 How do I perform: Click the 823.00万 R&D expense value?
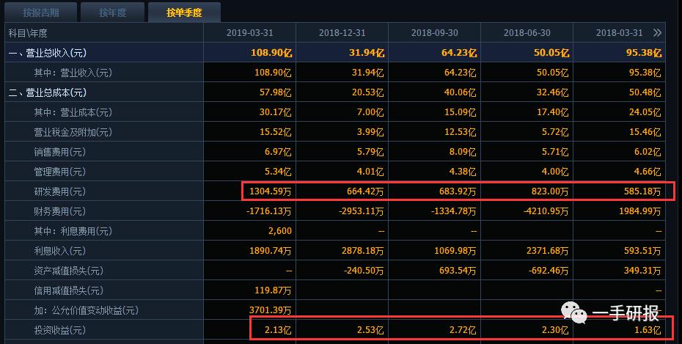click(x=550, y=191)
